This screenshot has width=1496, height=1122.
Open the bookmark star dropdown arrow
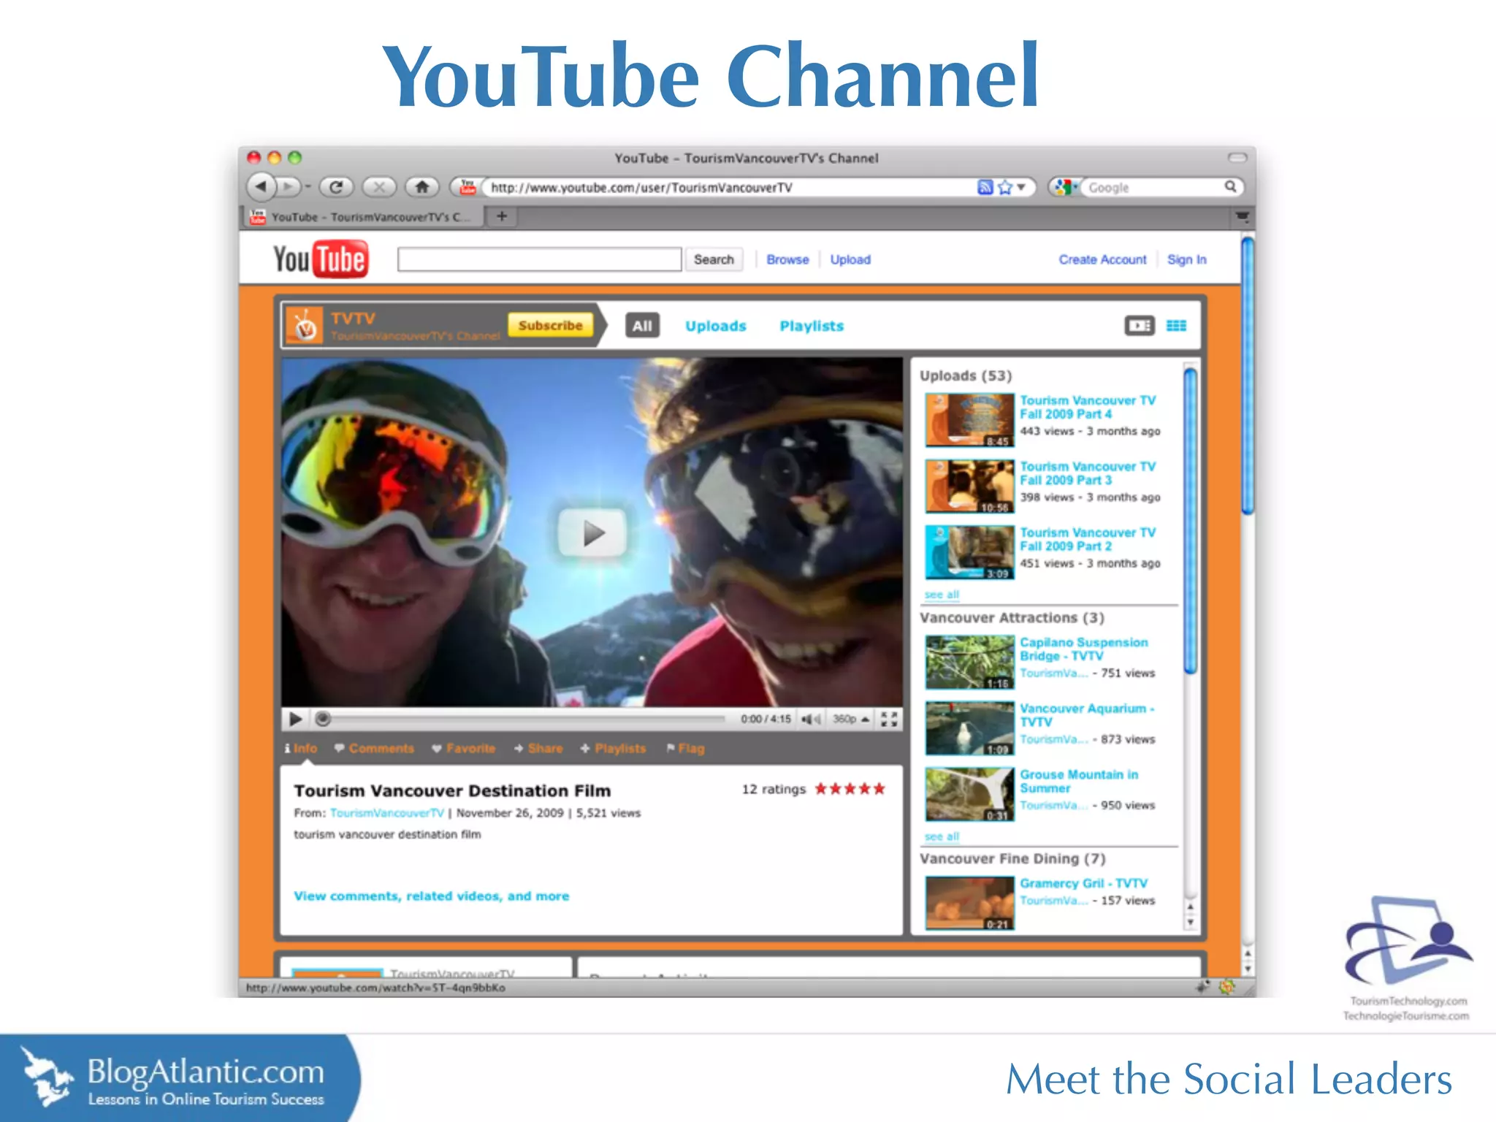click(x=1021, y=187)
